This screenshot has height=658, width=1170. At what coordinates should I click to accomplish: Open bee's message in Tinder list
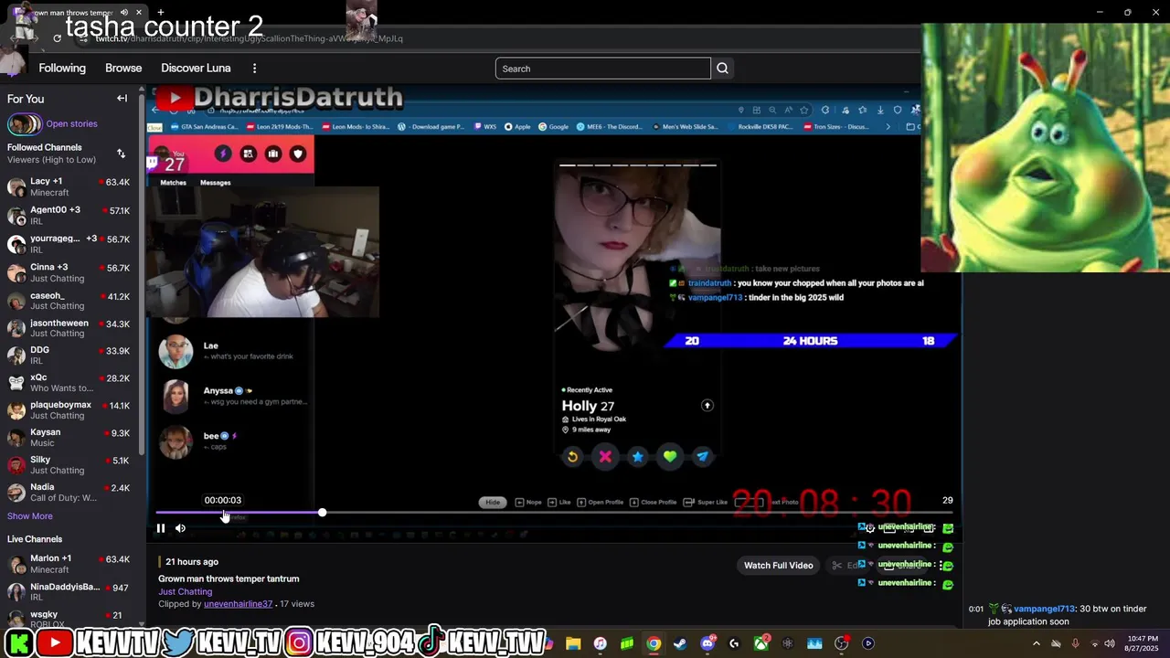tap(233, 441)
